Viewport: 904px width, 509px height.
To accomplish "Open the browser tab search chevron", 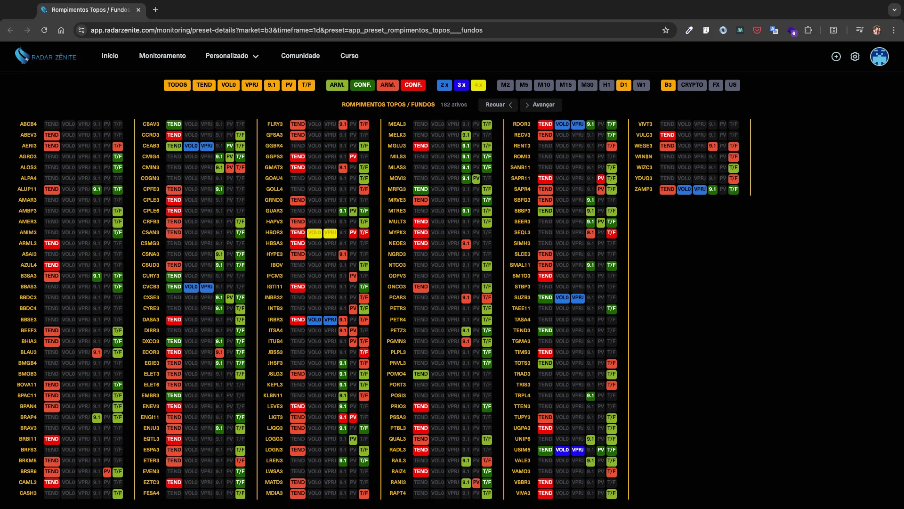I will pos(894,9).
